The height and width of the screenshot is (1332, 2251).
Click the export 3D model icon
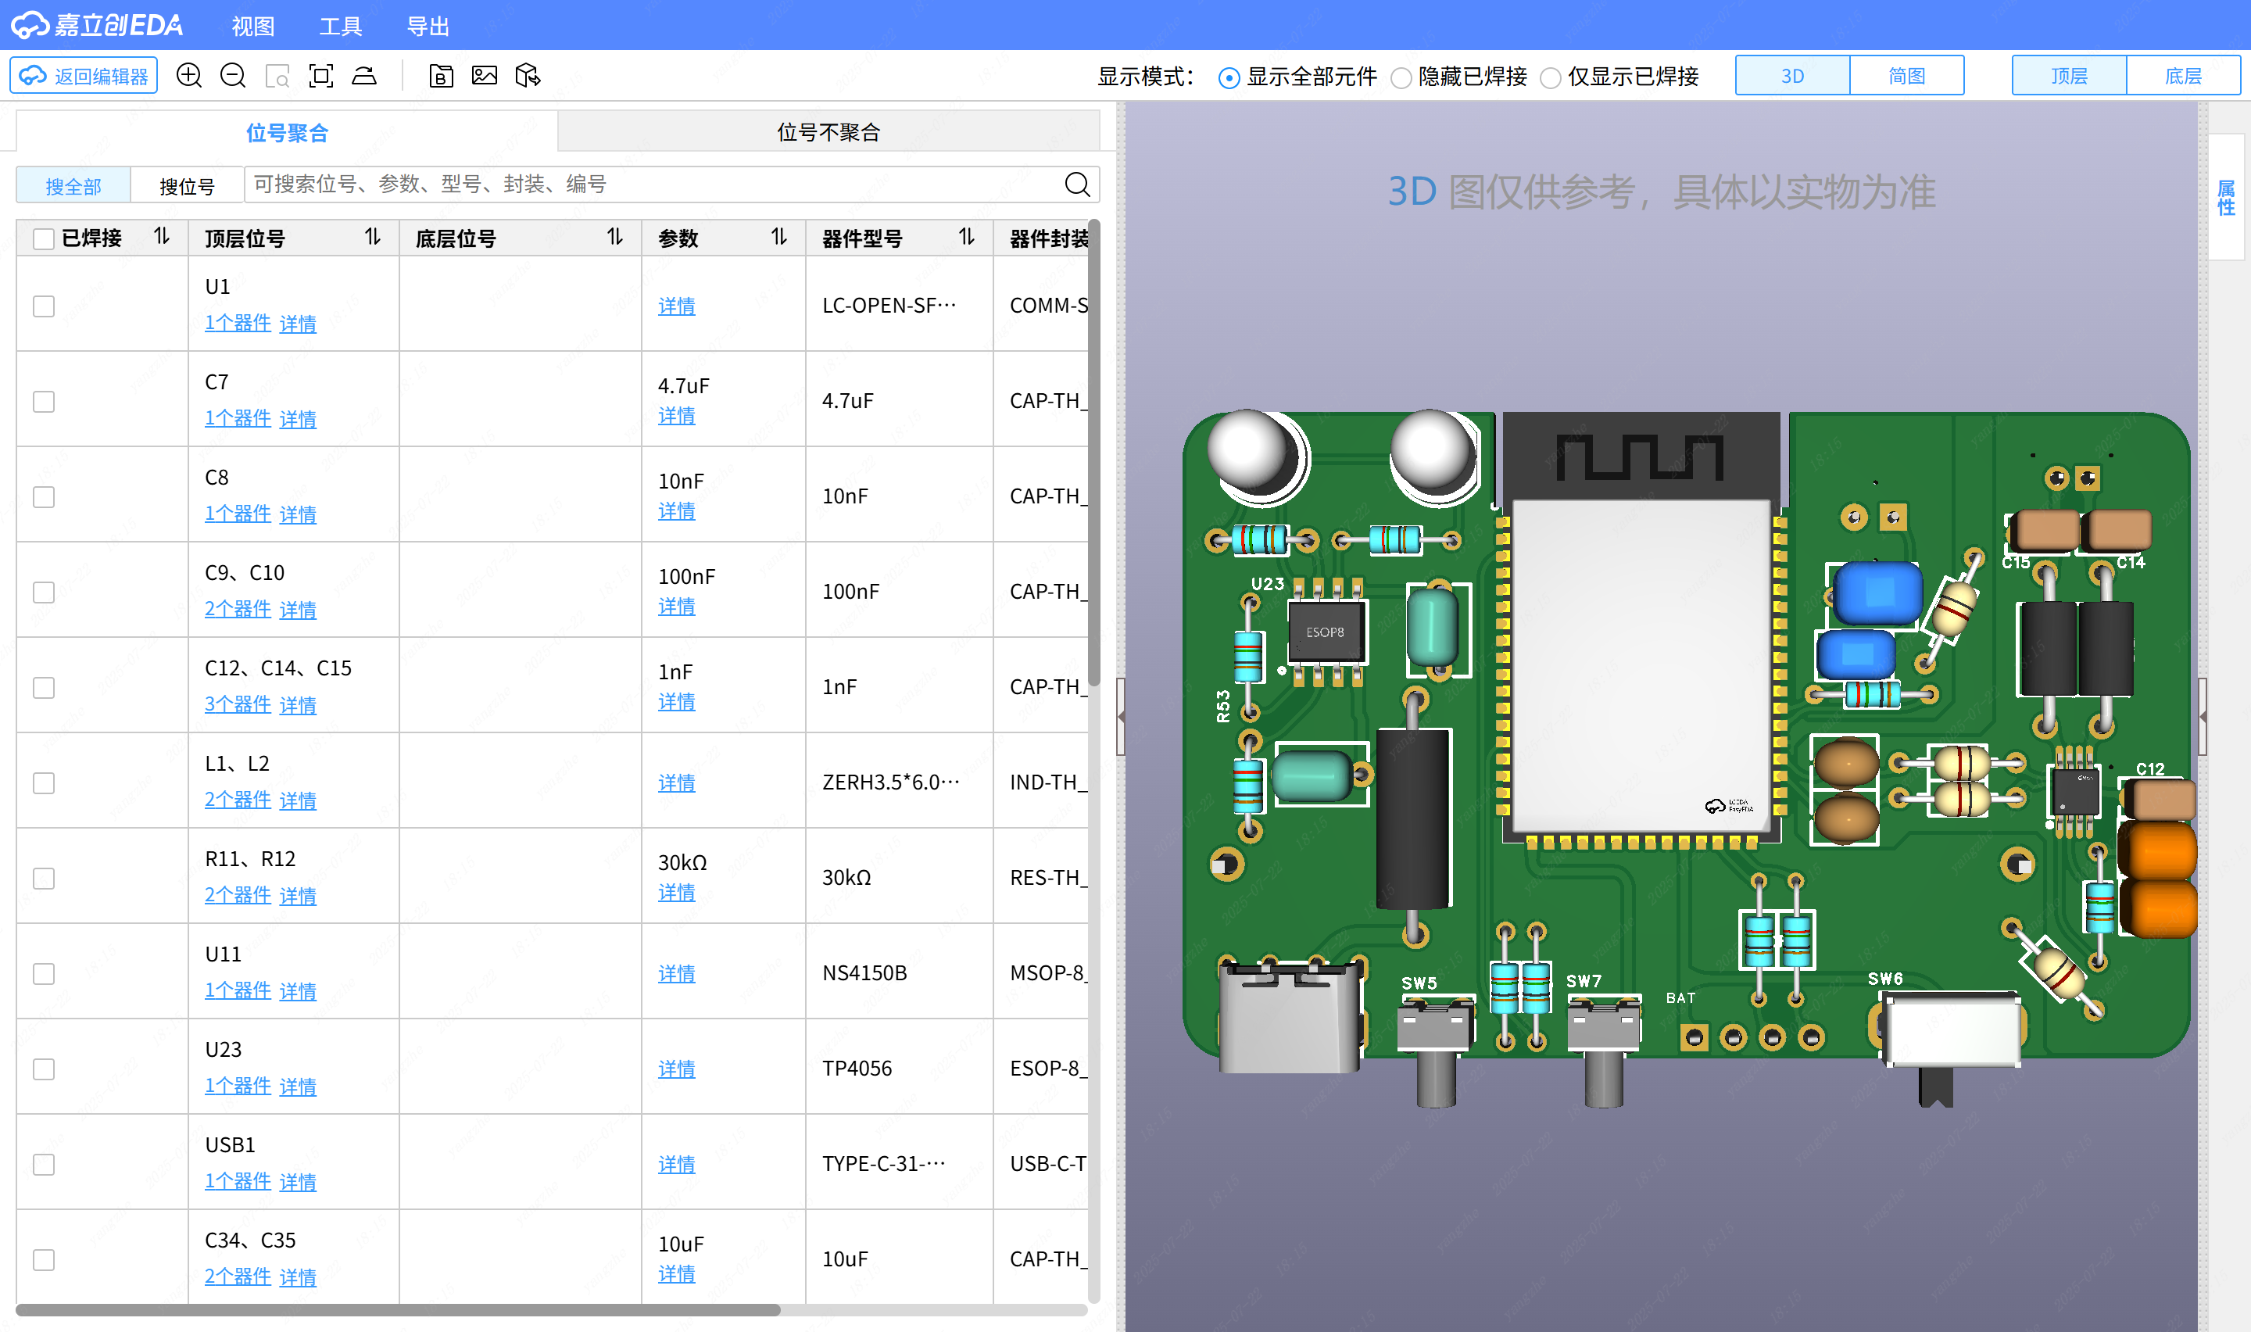(528, 75)
